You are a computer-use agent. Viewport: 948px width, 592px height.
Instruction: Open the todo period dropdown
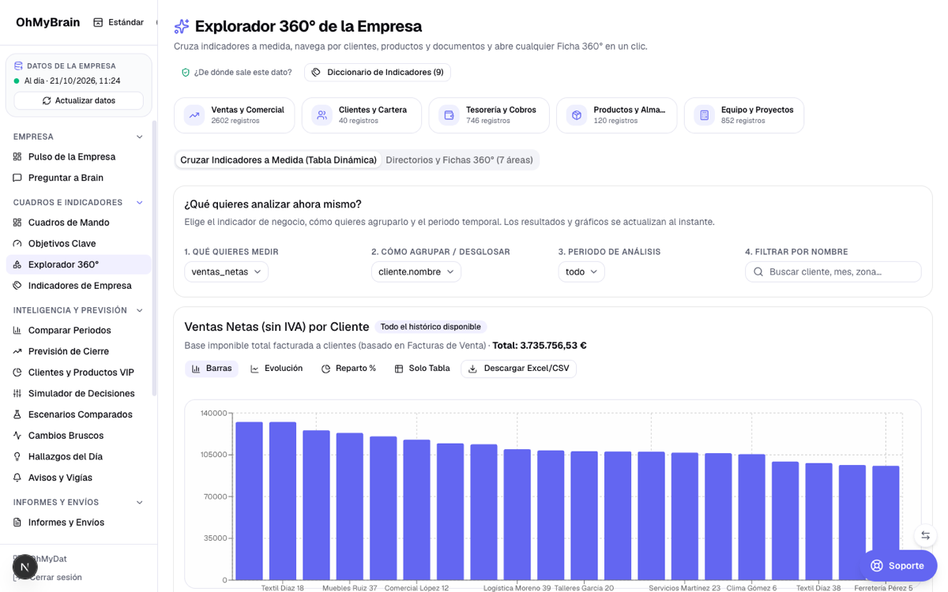click(581, 272)
